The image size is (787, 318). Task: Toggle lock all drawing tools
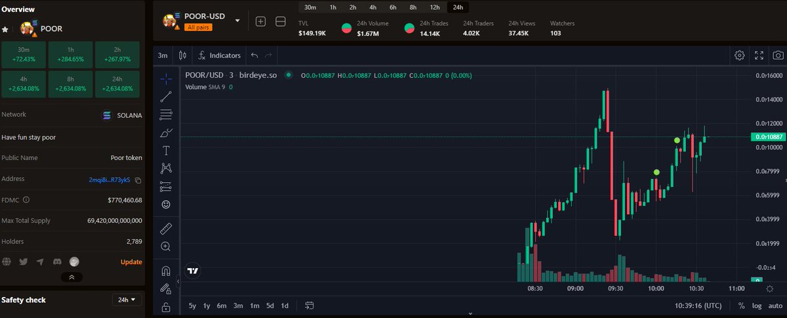click(166, 307)
